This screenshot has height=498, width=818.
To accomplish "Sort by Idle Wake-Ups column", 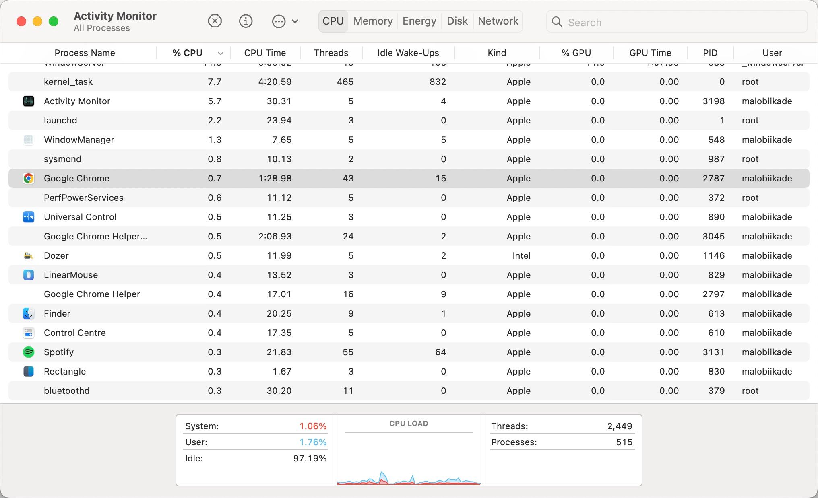I will tap(408, 53).
